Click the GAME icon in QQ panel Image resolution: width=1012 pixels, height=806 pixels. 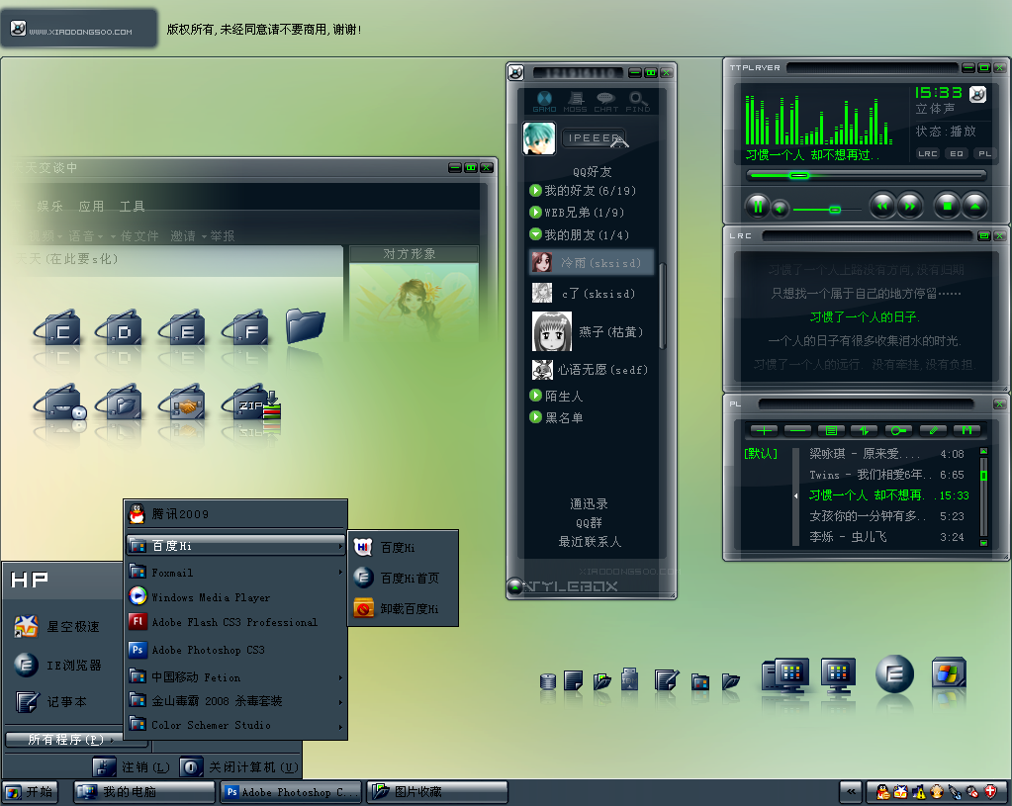pos(544,102)
